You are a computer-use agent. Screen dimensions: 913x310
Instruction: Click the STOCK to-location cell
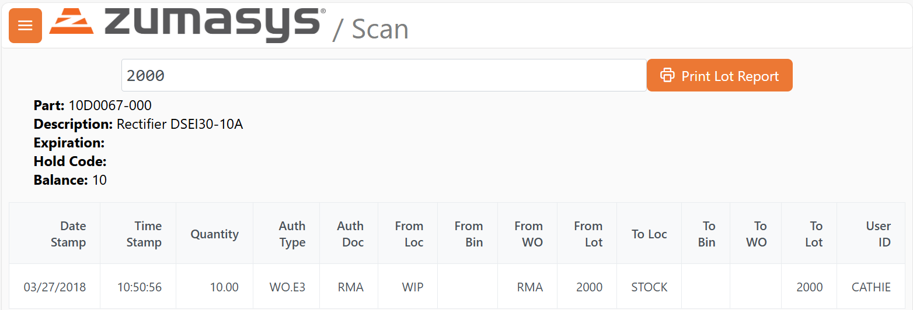[649, 287]
